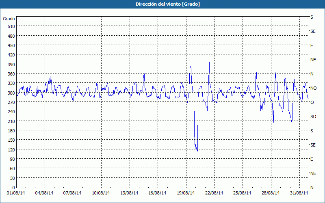
Task: Click the 390 tick label
Action: (12, 65)
